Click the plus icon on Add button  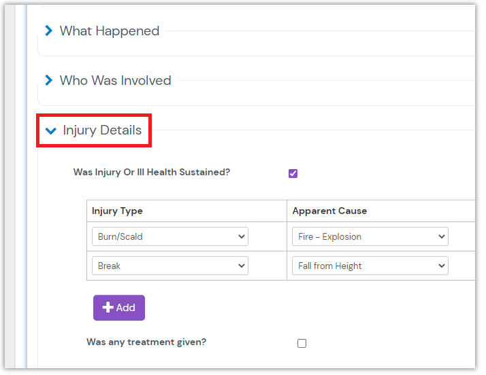(108, 308)
